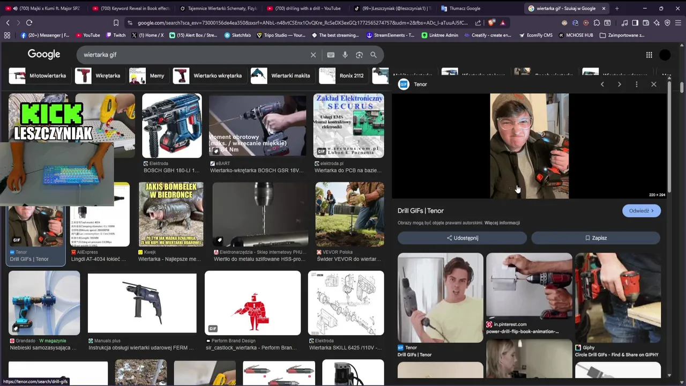Open the extensions puzzle-piece icon
This screenshot has width=686, height=386.
tap(596, 23)
